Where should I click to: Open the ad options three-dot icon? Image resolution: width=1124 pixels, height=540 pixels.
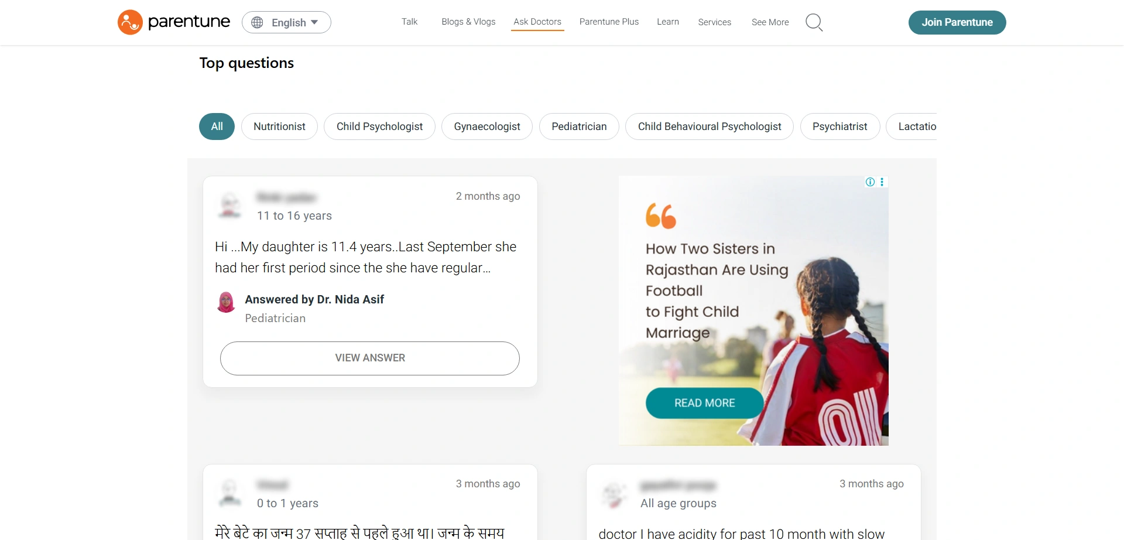point(882,182)
